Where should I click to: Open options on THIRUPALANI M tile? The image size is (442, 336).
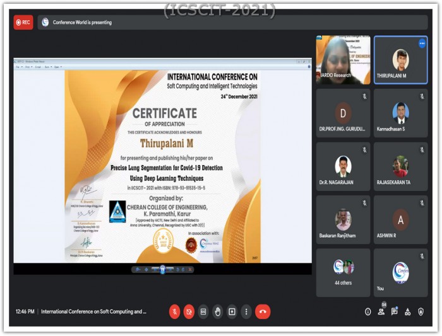tap(422, 43)
